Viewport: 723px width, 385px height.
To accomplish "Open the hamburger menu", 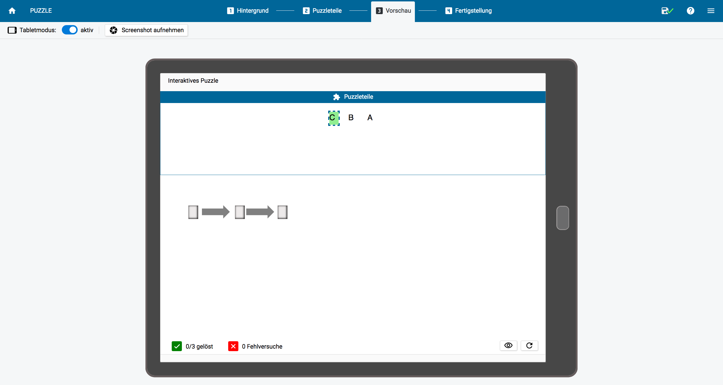I will click(711, 11).
